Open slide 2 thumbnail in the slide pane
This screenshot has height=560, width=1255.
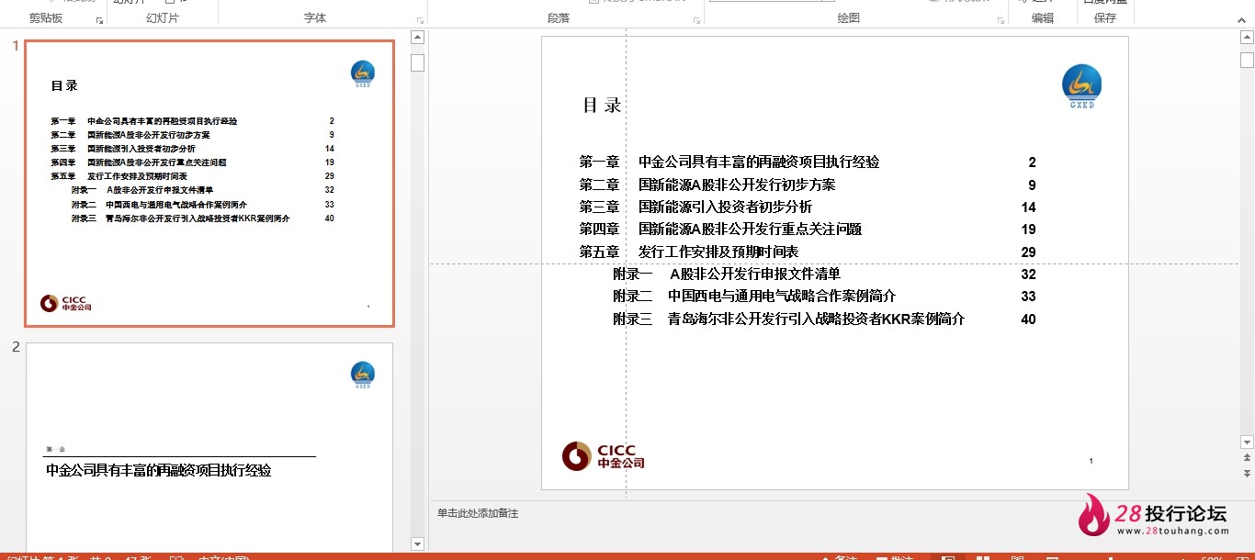coord(209,446)
